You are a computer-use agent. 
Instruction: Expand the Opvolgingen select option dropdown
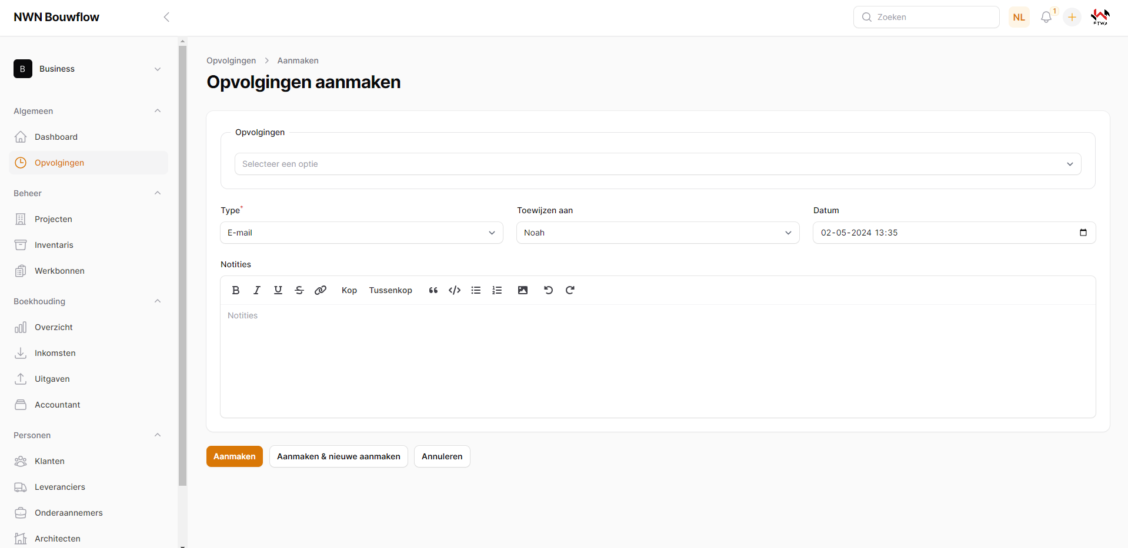pos(658,164)
